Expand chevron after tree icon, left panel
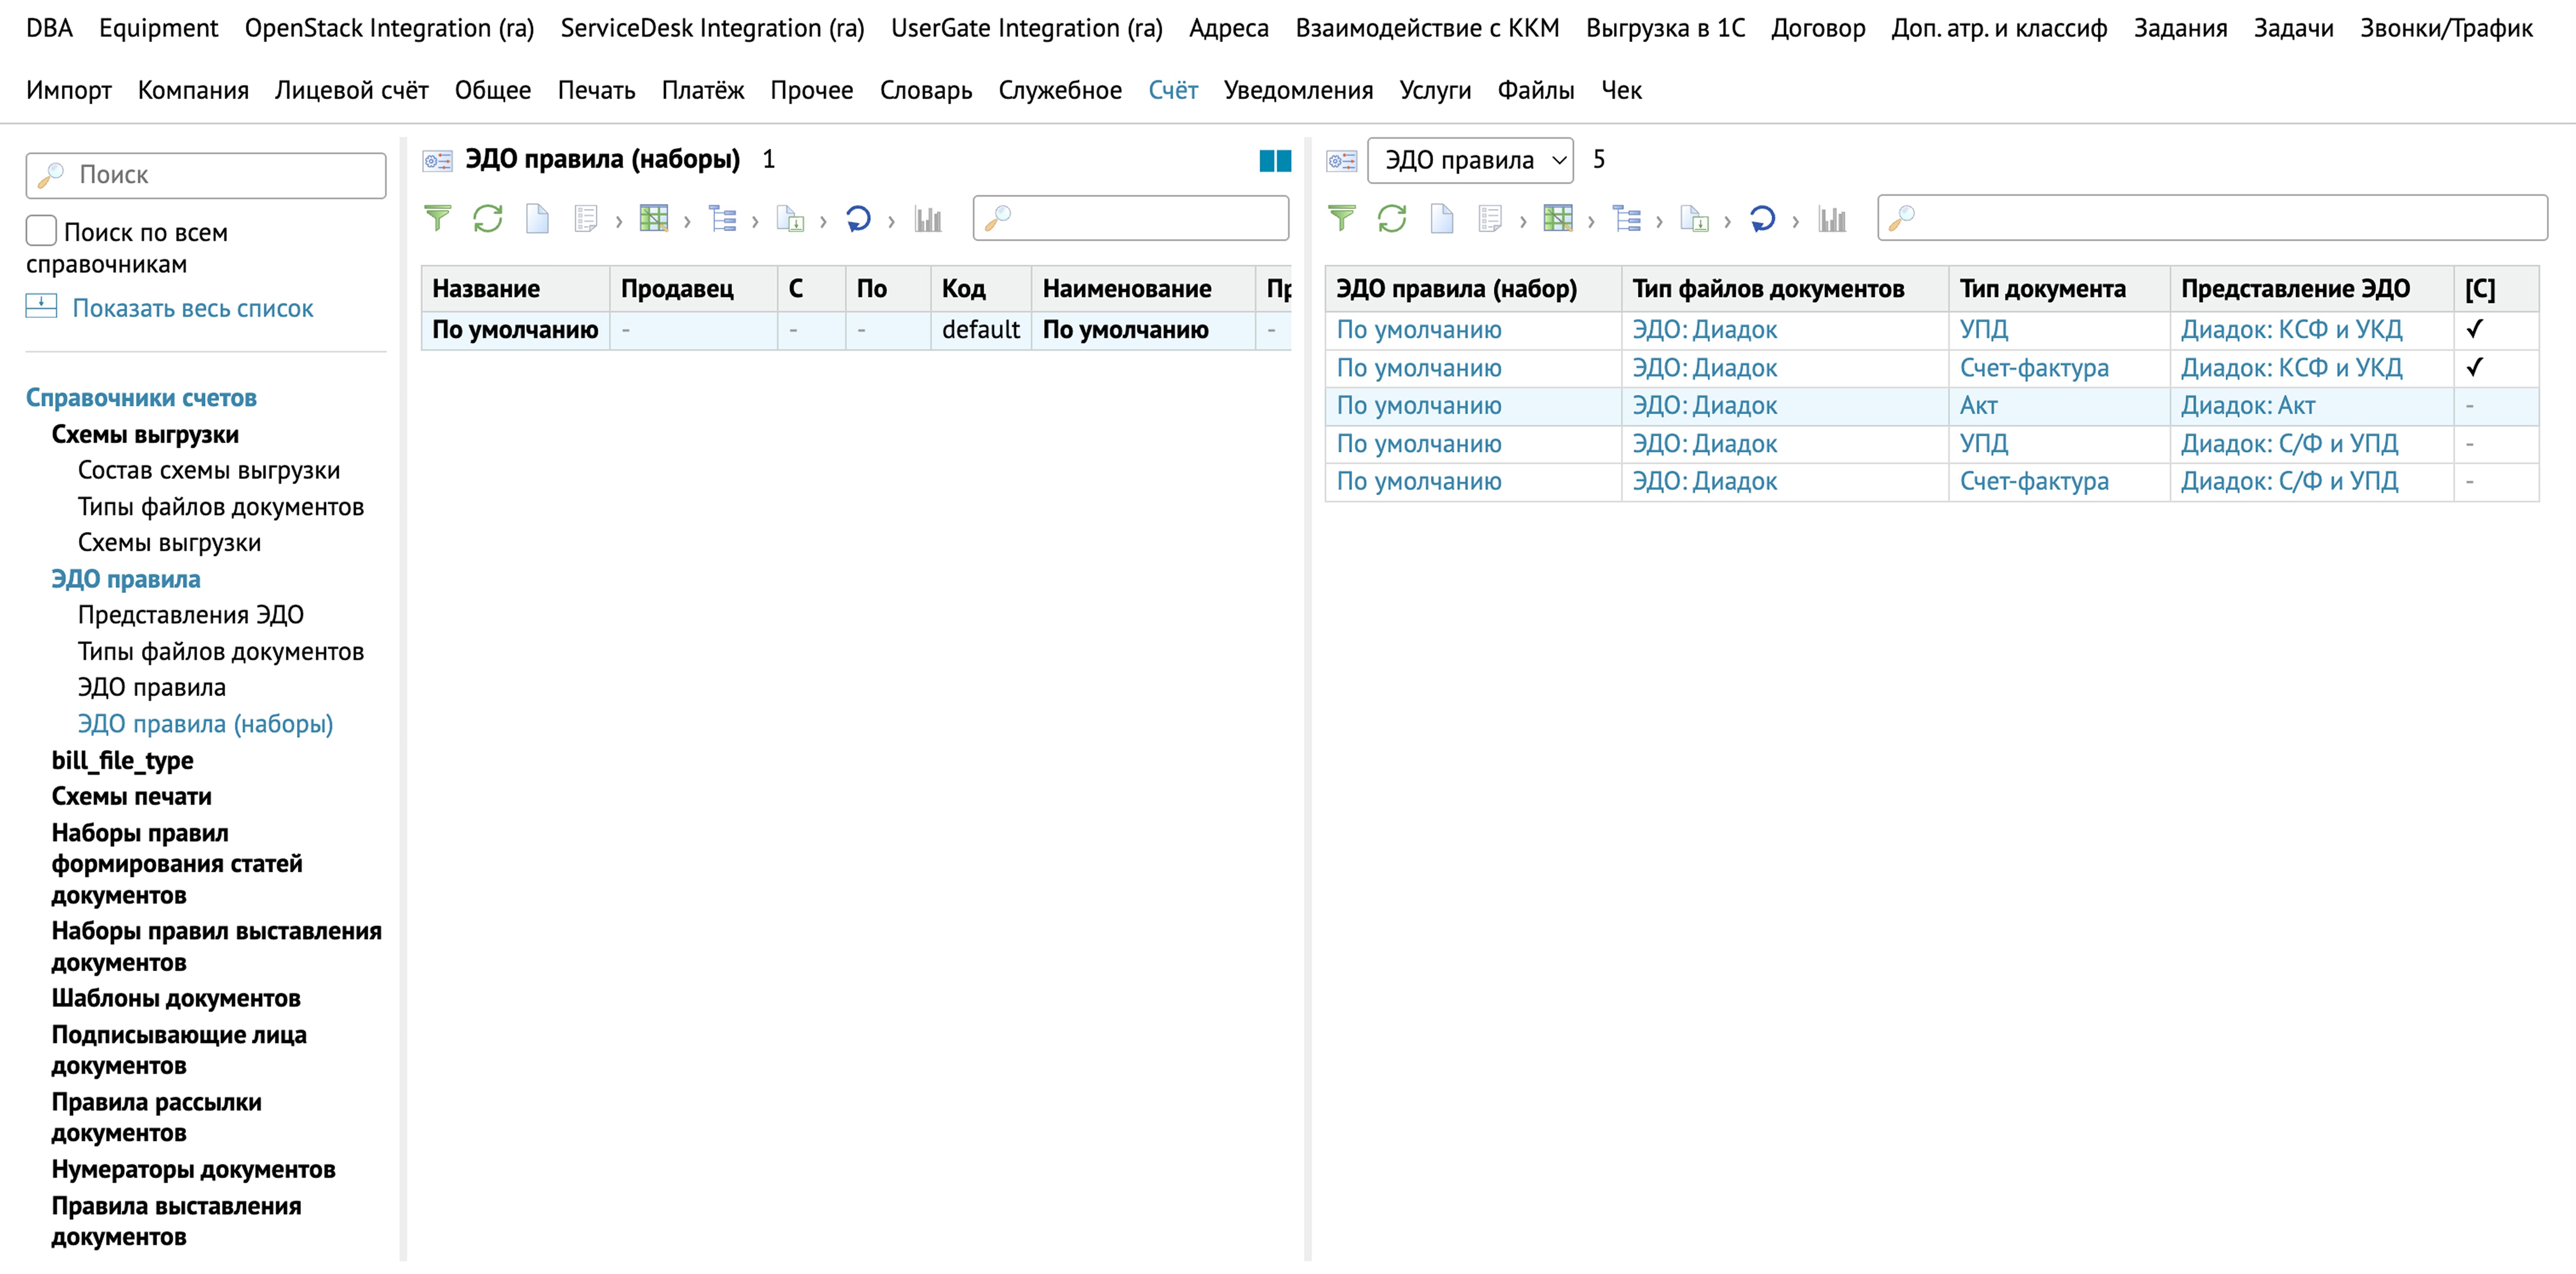Screen dimensions: 2576x1274 pyautogui.click(x=755, y=221)
